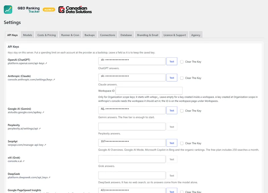Open the API Keys tab
The height and width of the screenshot is (193, 268).
click(x=12, y=35)
